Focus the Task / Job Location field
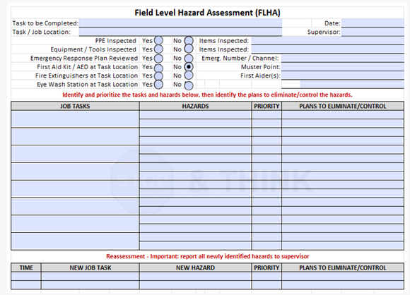The height and width of the screenshot is (295, 410). [x=180, y=32]
